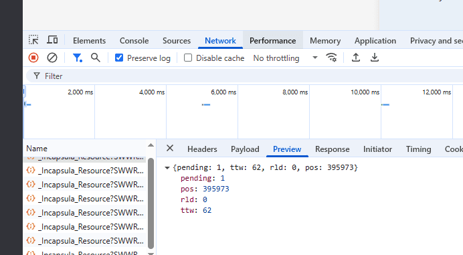Close the request details pane

click(170, 149)
